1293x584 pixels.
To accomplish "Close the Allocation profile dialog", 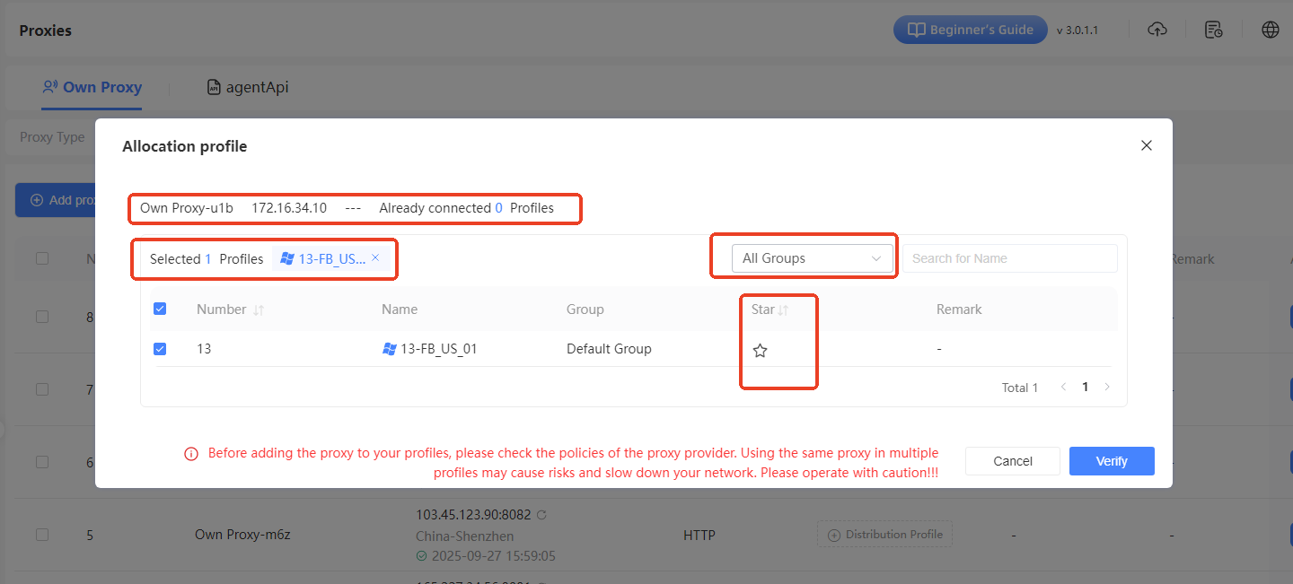I will (x=1146, y=145).
